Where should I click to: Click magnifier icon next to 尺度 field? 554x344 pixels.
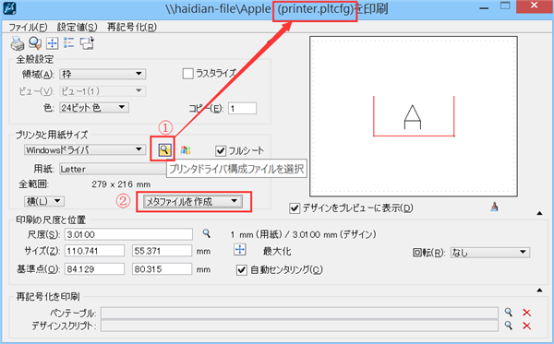click(x=206, y=233)
